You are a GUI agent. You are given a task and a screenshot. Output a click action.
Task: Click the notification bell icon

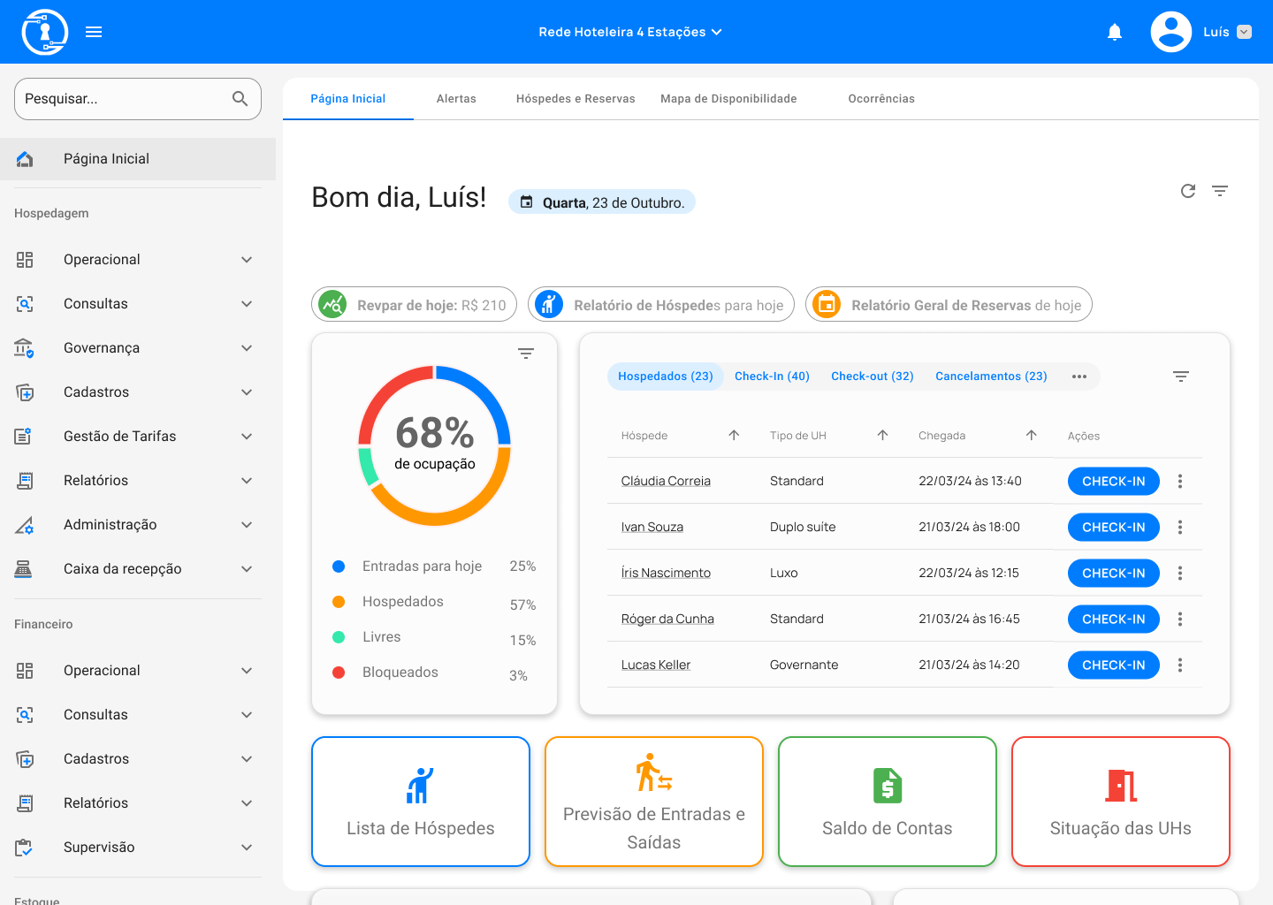pos(1115,33)
